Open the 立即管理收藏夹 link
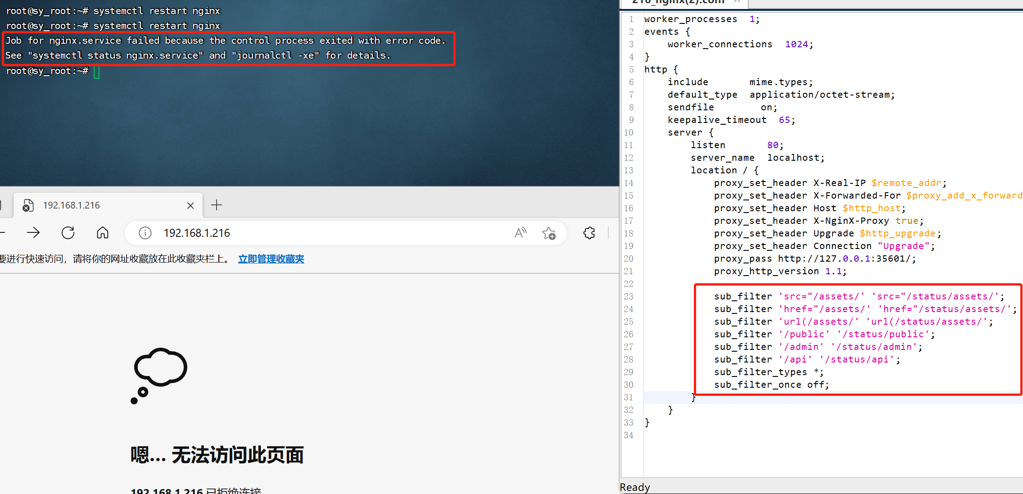1023x494 pixels. pos(271,259)
